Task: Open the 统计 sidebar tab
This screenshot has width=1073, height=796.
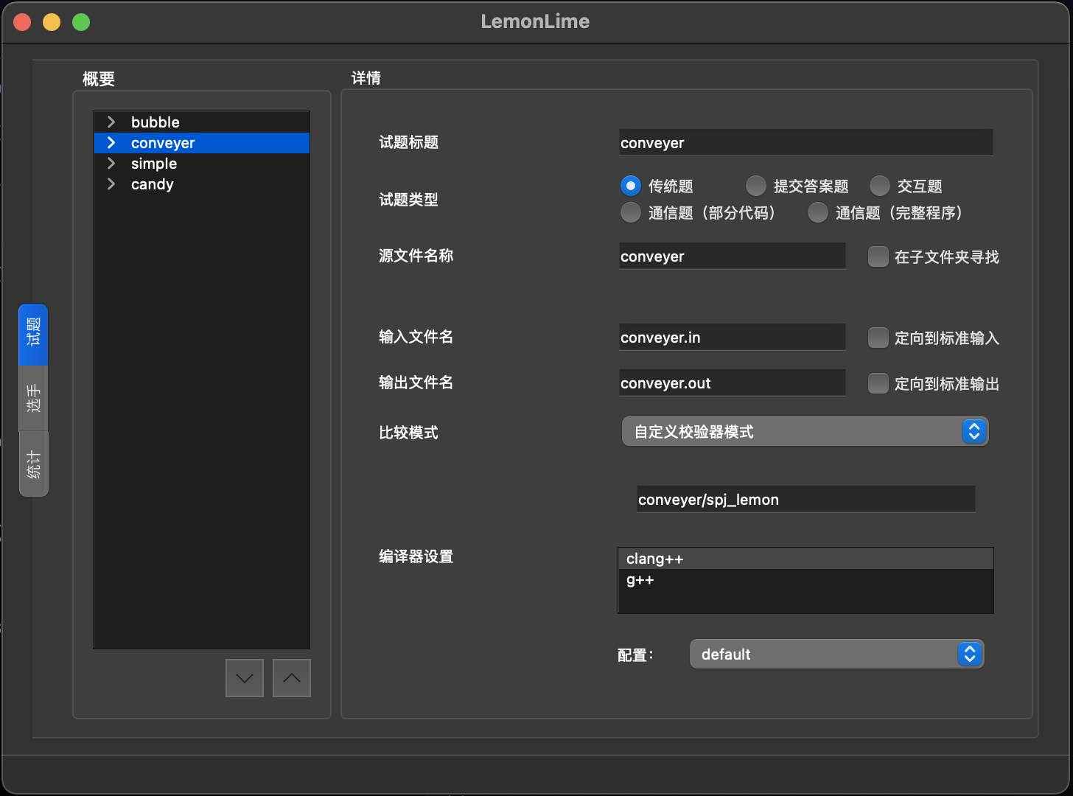Action: click(33, 463)
